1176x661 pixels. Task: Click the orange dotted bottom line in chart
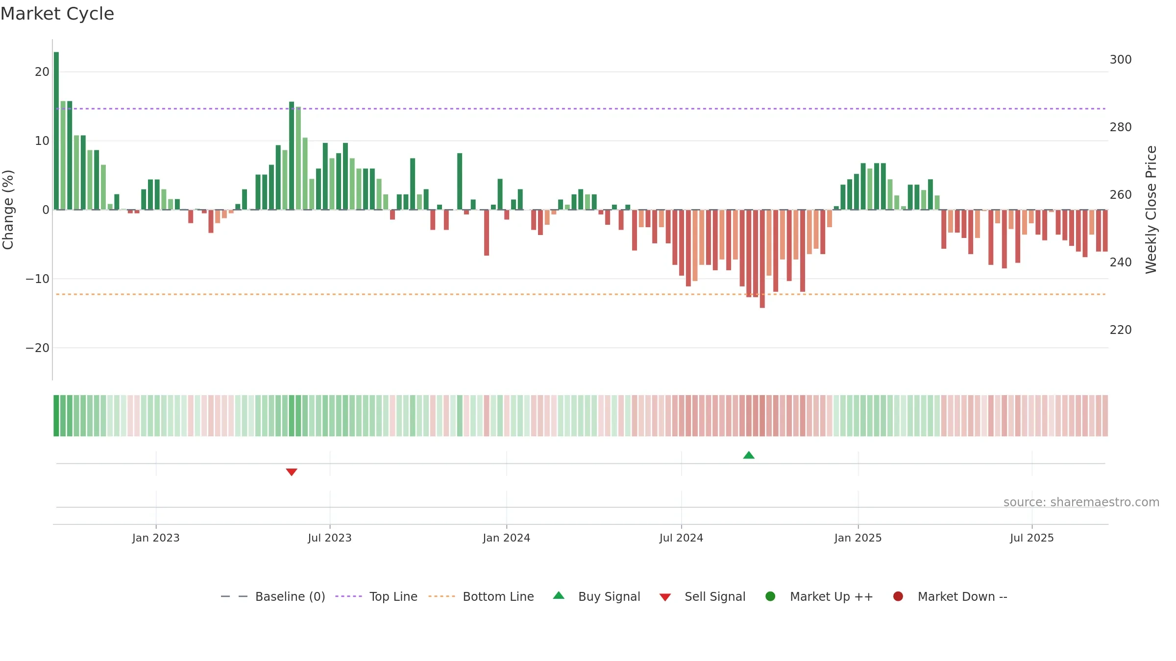(x=581, y=294)
